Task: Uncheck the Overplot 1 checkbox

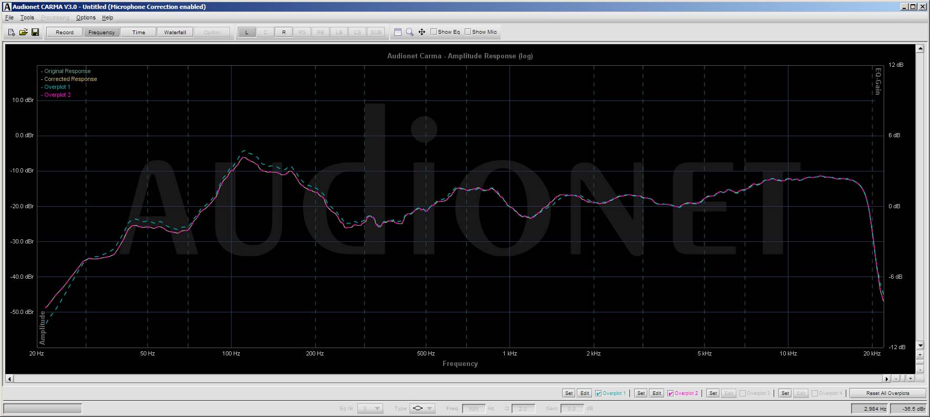Action: coord(598,393)
